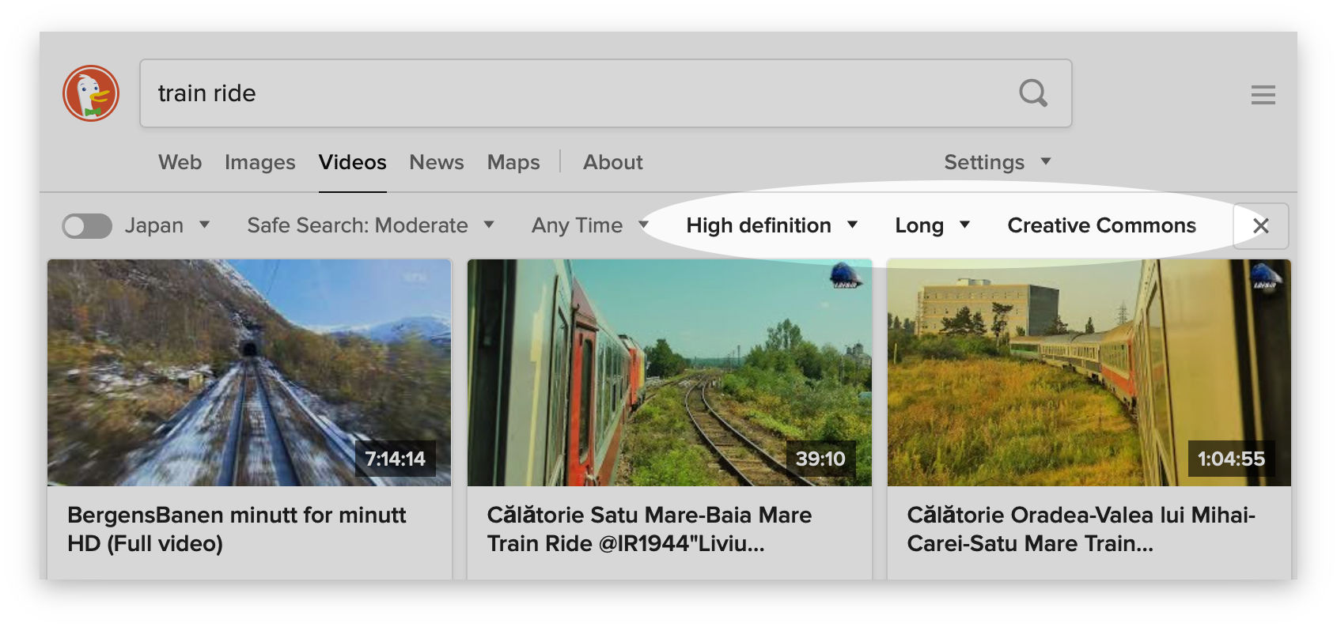
Task: Click the 7:14:14 duration badge
Action: pos(395,459)
